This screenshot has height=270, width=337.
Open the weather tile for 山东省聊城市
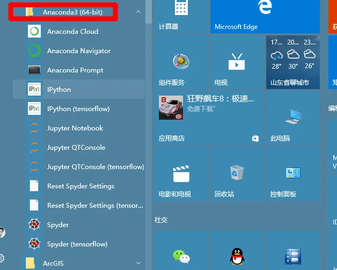click(293, 62)
